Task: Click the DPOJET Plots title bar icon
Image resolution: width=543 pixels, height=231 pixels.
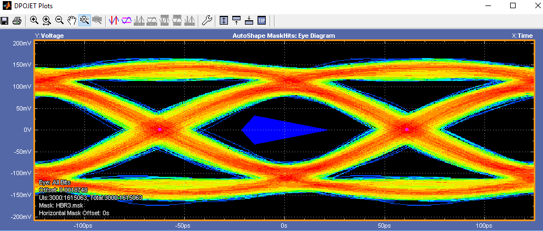Action: (x=7, y=5)
